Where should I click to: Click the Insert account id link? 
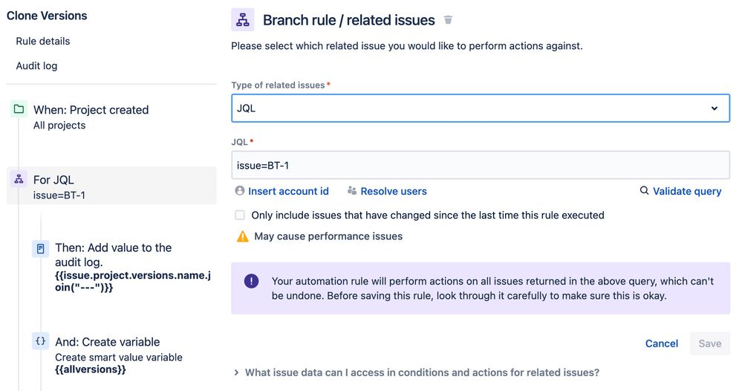tap(288, 191)
